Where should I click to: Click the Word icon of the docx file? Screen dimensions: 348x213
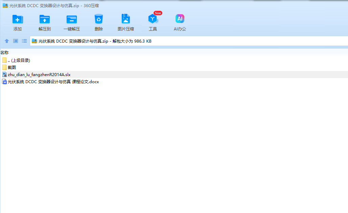pyautogui.click(x=4, y=82)
